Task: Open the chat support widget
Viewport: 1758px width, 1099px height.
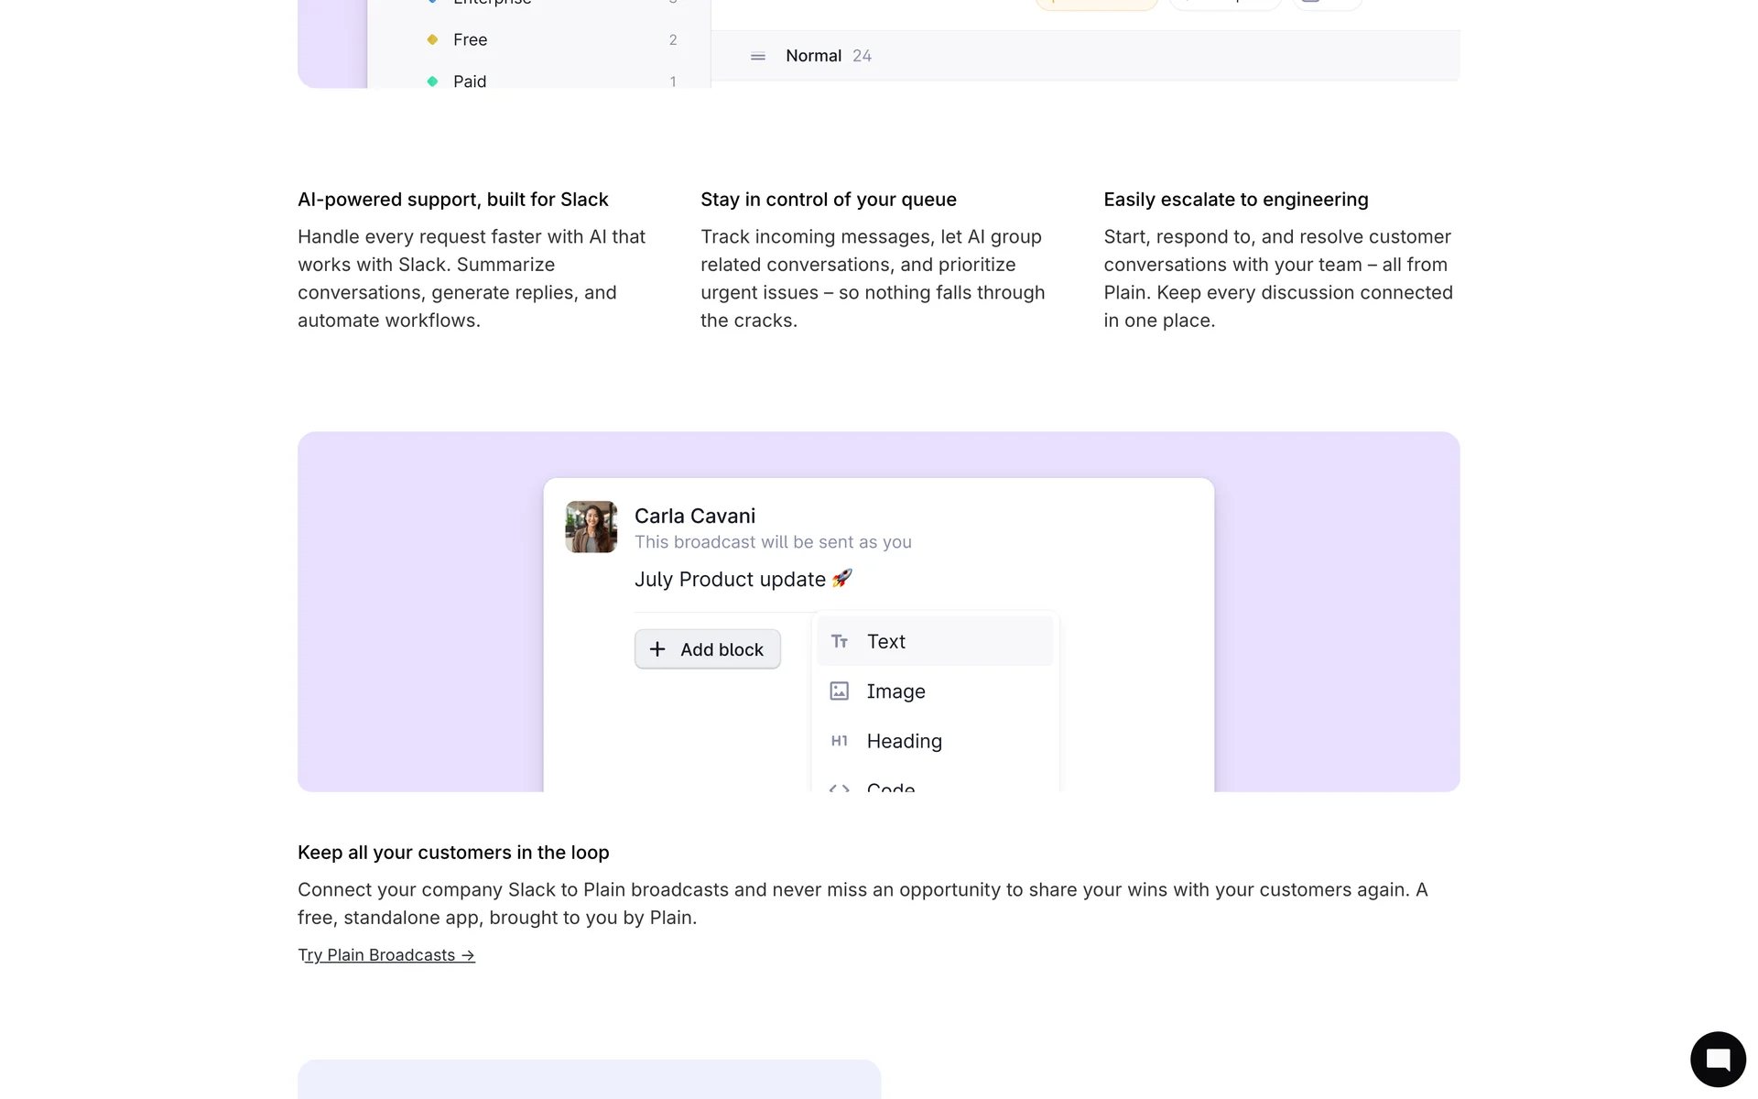Action: (x=1718, y=1059)
